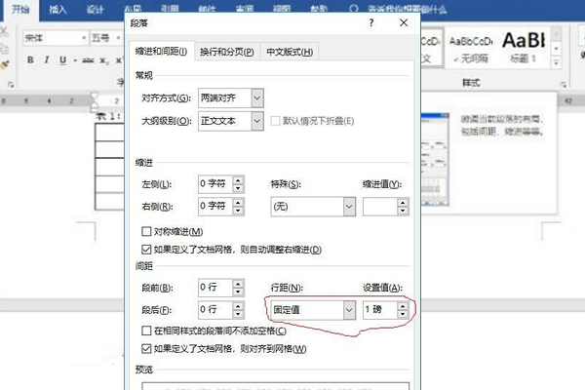Decrease the 段前 spacing value
585x390 pixels.
pyautogui.click(x=238, y=292)
